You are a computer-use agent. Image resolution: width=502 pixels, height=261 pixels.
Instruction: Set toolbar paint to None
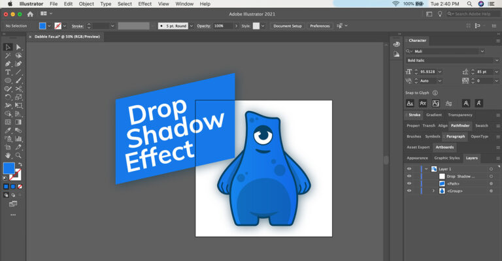pyautogui.click(x=20, y=187)
